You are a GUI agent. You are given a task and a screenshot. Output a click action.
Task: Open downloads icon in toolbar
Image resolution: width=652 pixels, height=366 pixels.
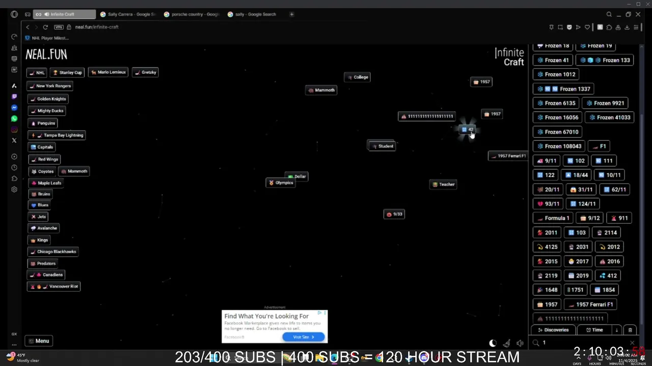627,27
